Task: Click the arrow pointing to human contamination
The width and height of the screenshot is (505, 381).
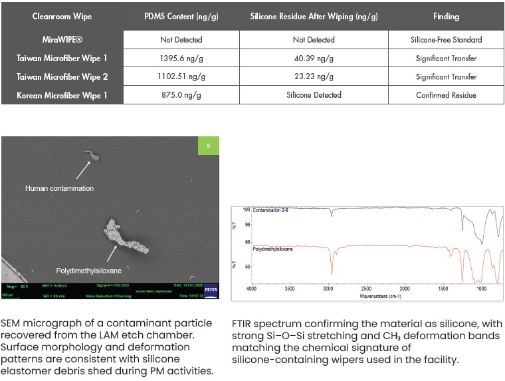Action: 83,171
